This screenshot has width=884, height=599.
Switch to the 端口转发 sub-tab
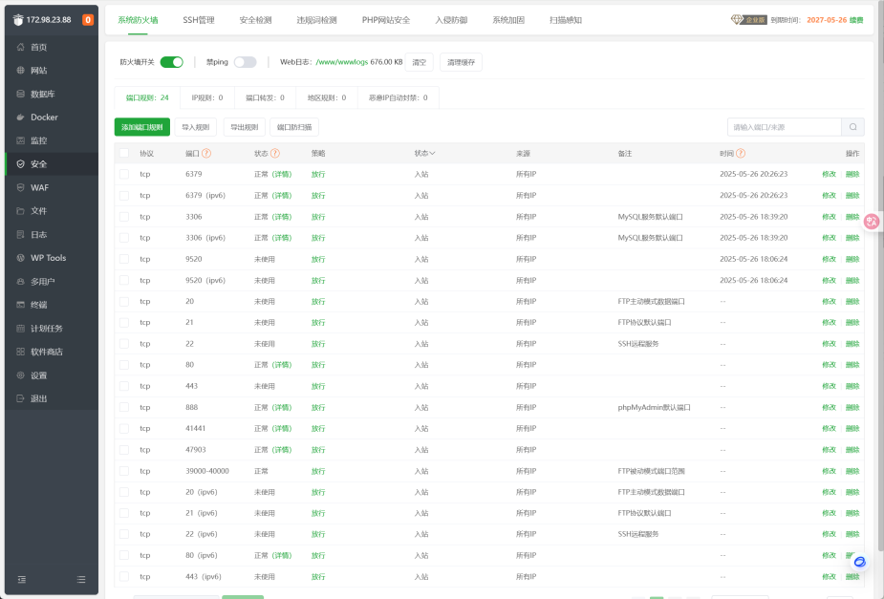click(265, 98)
